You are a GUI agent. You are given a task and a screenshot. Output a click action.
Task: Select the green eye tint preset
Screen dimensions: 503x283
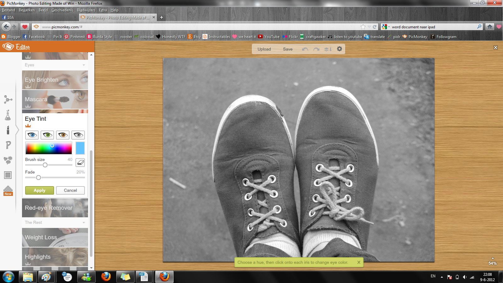click(x=47, y=135)
